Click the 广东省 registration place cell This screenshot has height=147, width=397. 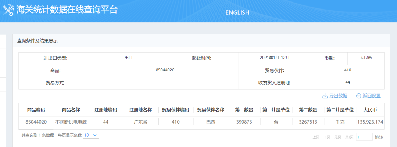[140, 122]
